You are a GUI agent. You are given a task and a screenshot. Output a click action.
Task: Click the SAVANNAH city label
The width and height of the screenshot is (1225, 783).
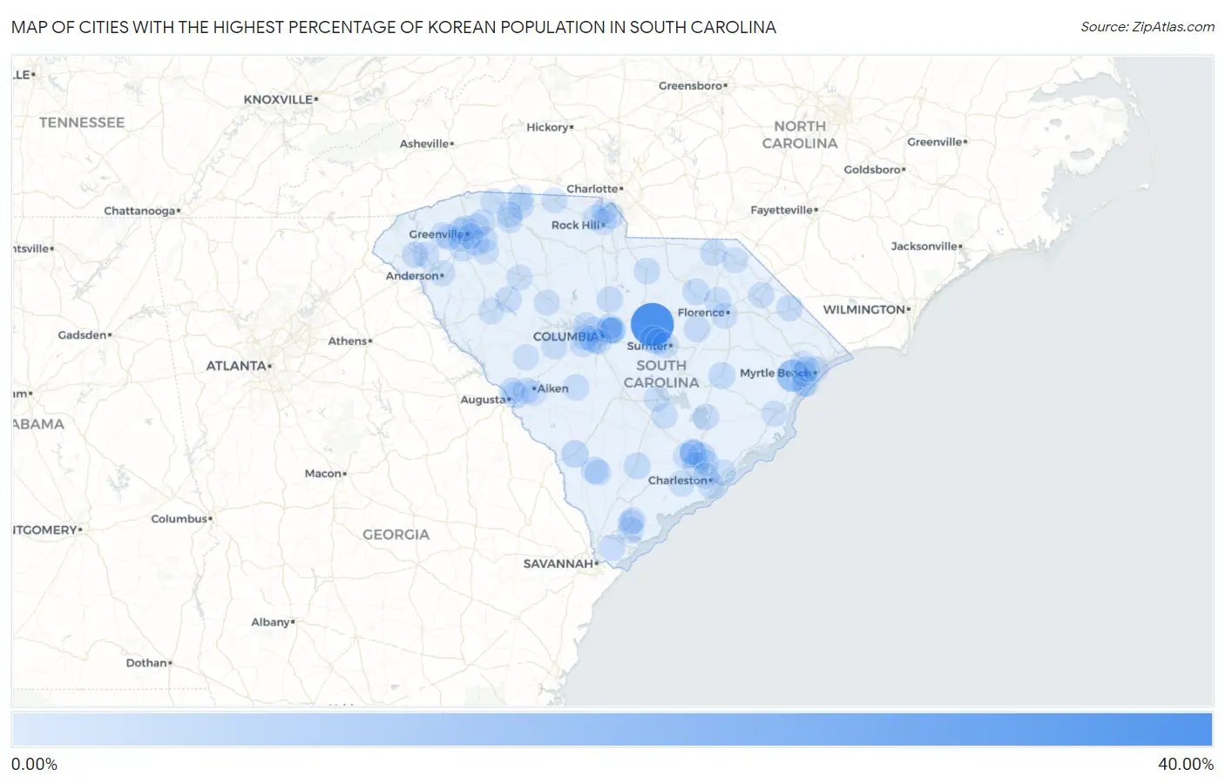(x=558, y=564)
